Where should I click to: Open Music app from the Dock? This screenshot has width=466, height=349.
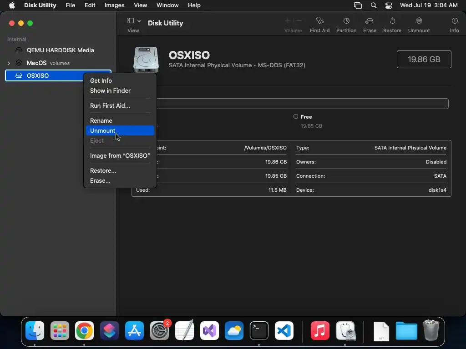(x=320, y=330)
